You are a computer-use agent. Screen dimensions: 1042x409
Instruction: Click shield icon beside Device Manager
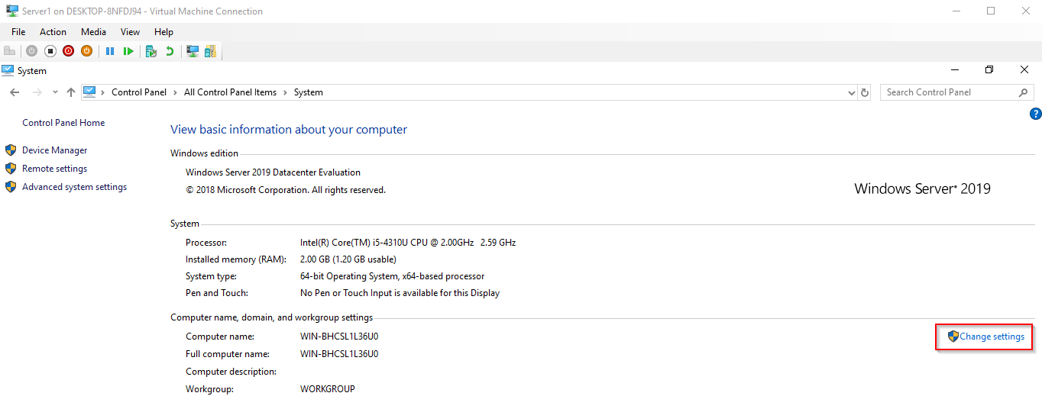[11, 150]
